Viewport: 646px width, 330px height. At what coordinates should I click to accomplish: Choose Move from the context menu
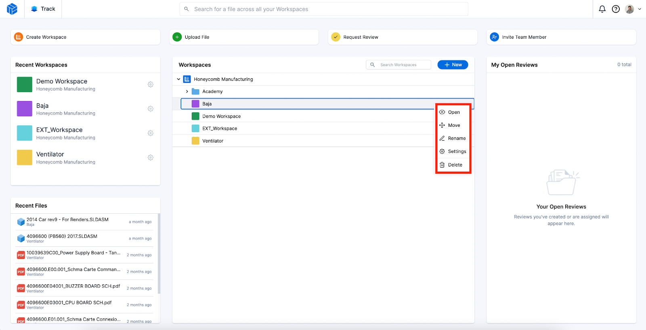click(x=454, y=125)
